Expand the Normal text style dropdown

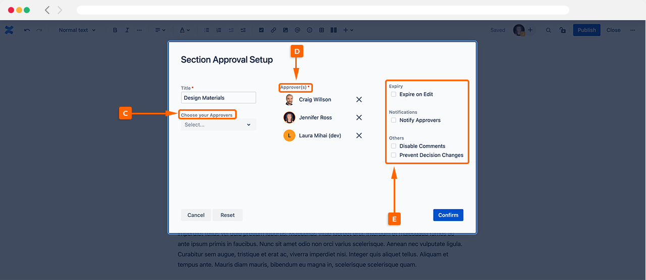click(x=77, y=30)
